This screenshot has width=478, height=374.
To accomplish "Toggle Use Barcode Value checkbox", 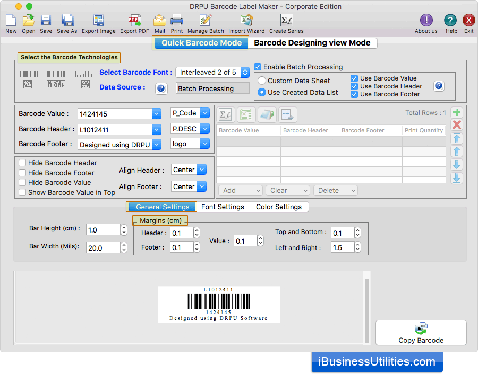I will [x=354, y=78].
